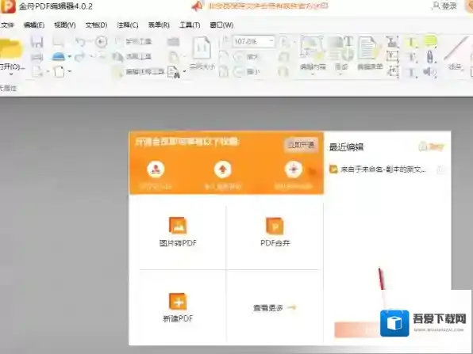This screenshot has width=473, height=354.
Task: Open the zoom percentage dropdown arrow
Action: tap(271, 41)
